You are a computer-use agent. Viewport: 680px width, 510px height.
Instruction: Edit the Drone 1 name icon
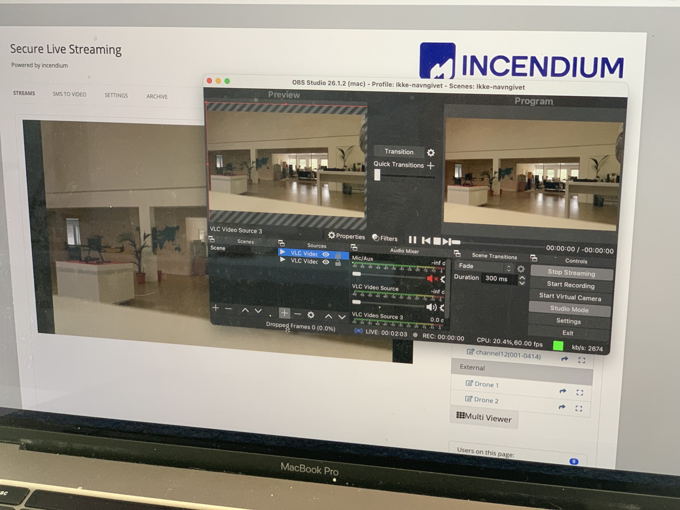[469, 383]
